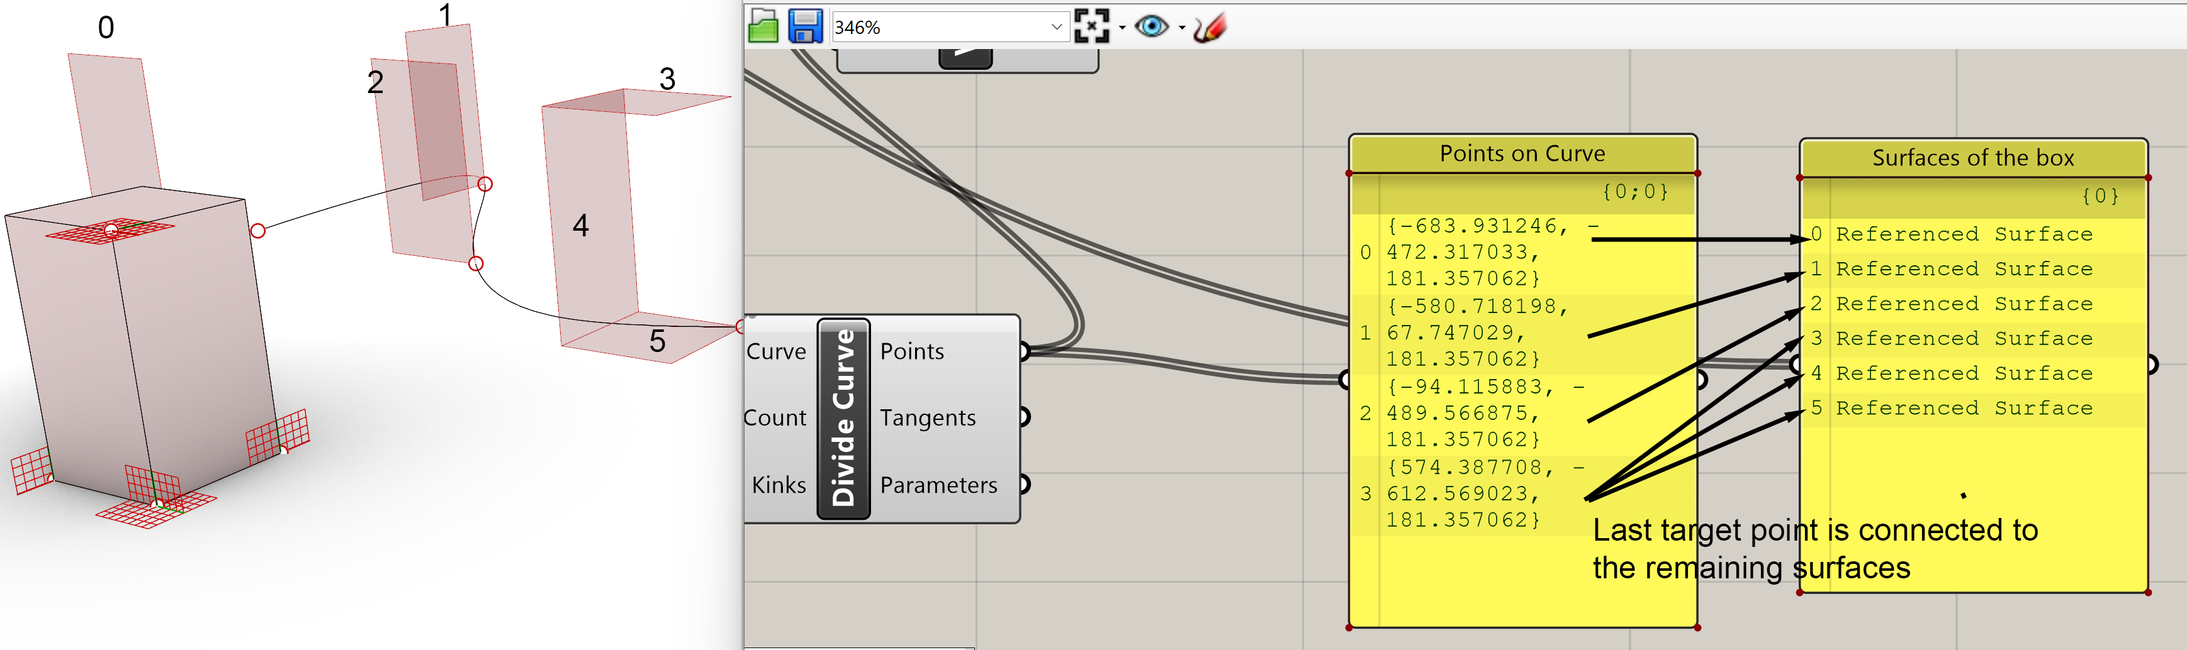Screen dimensions: 2187x650
Task: Click the 346% zoom text field
Action: [x=938, y=27]
